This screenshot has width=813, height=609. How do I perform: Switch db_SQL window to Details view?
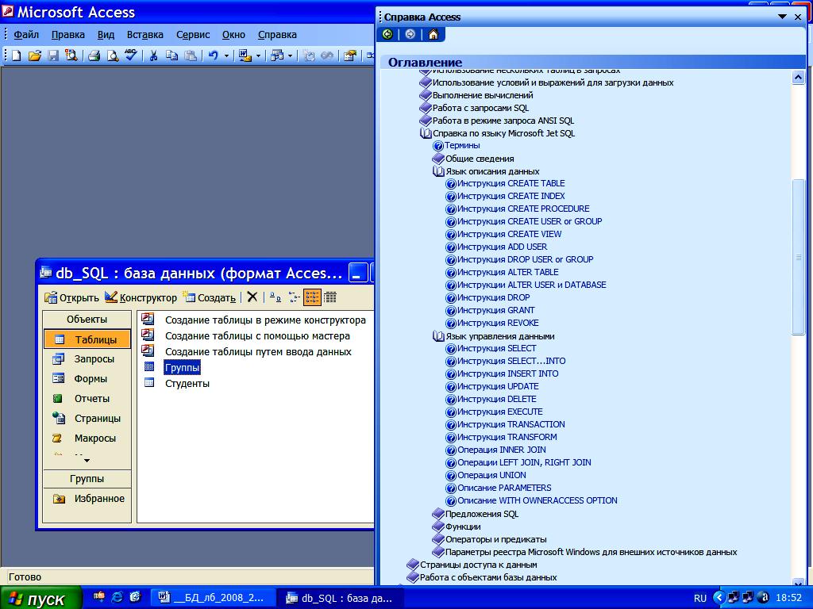pos(330,297)
